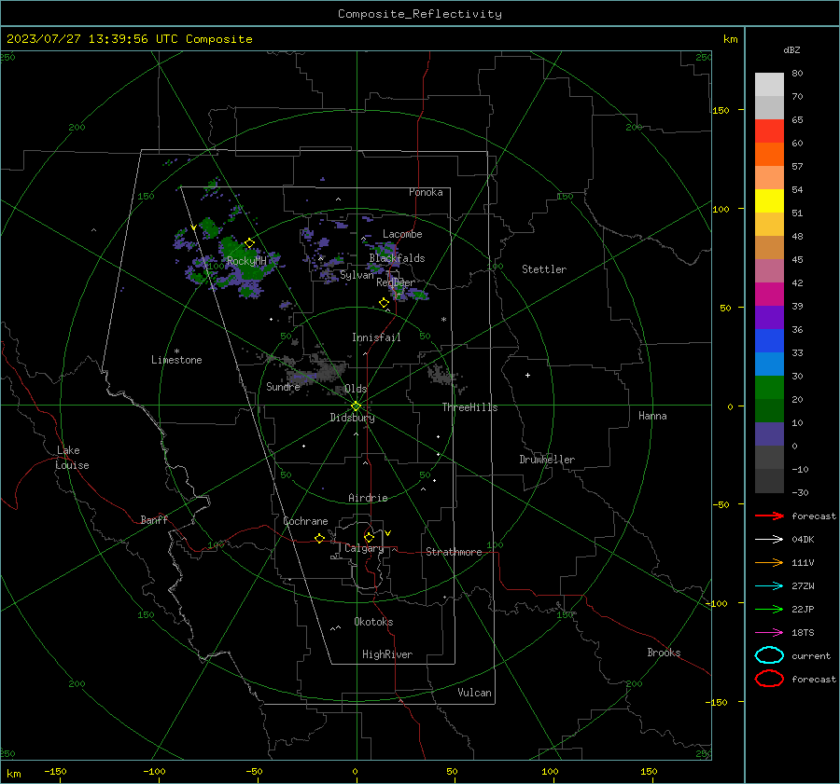This screenshot has height=784, width=840.
Task: Click the orange 111V arrow icon
Action: 769,562
